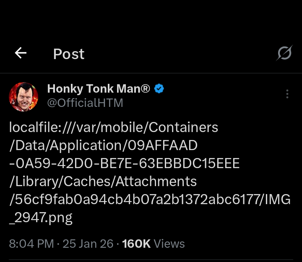
Task: Tap the IMG text at the path's line end
Action: (278, 200)
